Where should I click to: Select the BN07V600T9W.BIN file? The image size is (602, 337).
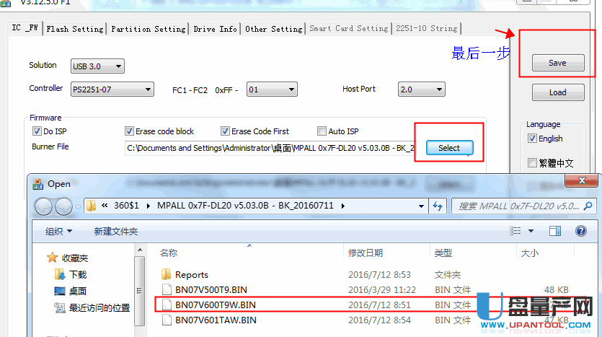[215, 305]
